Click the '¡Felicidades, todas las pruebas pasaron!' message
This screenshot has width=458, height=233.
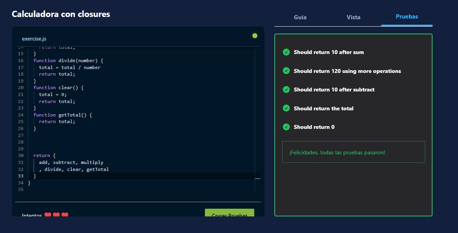click(x=337, y=152)
